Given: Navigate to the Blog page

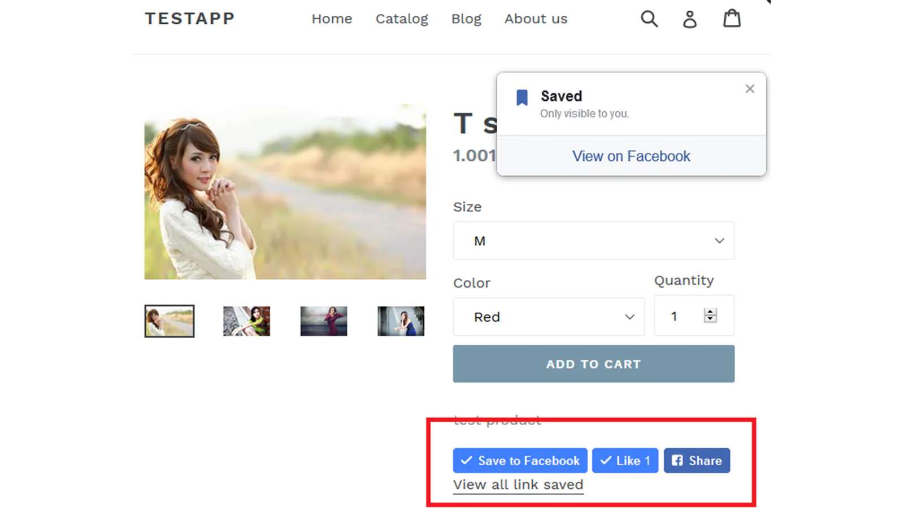Looking at the screenshot, I should (466, 19).
